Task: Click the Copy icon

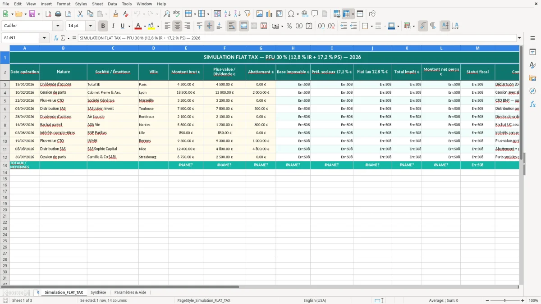Action: (90, 14)
